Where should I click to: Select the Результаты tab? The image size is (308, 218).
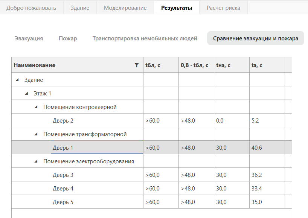pos(177,8)
